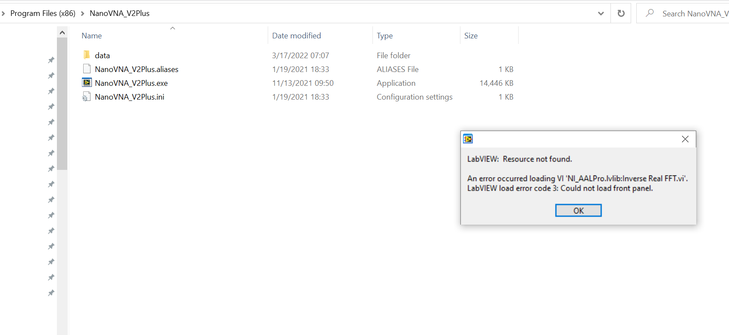Click File folder type cell

[394, 55]
